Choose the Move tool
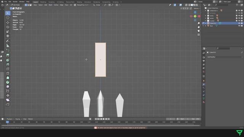The image size is (244, 137). click(8, 22)
